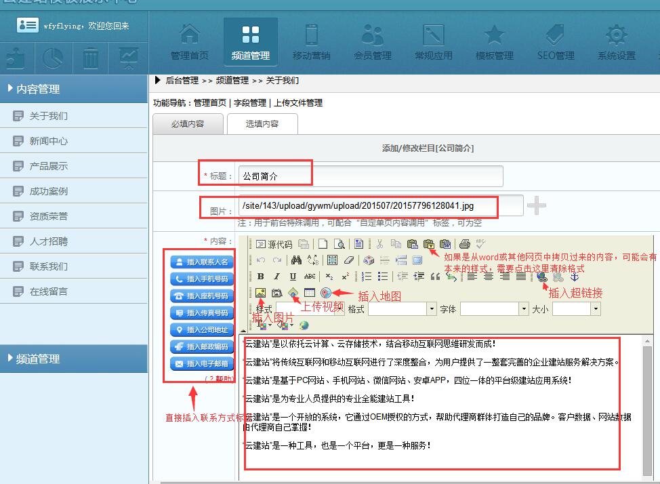Open the 大小 size dropdown

click(x=595, y=309)
